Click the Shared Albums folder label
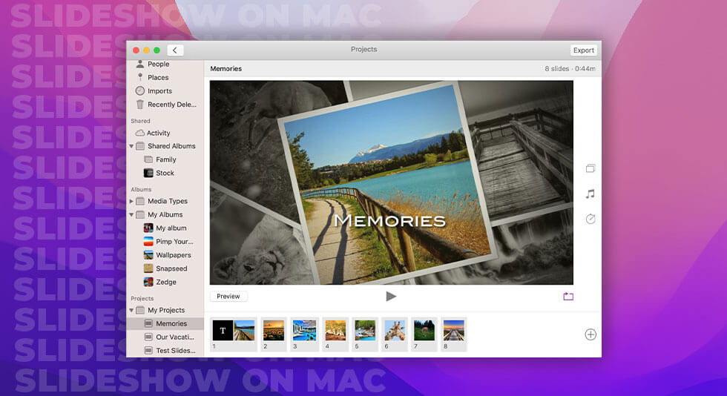Screen dimensions: 727x396 tap(171, 146)
